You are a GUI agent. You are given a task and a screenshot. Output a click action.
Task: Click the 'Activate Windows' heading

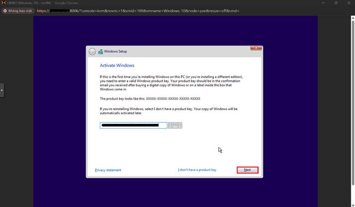(x=117, y=66)
